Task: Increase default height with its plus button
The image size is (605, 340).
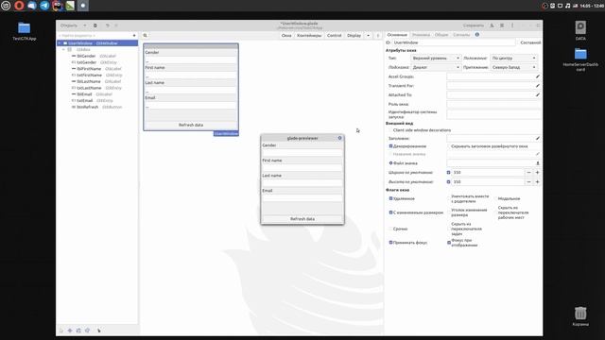Action: coord(537,182)
